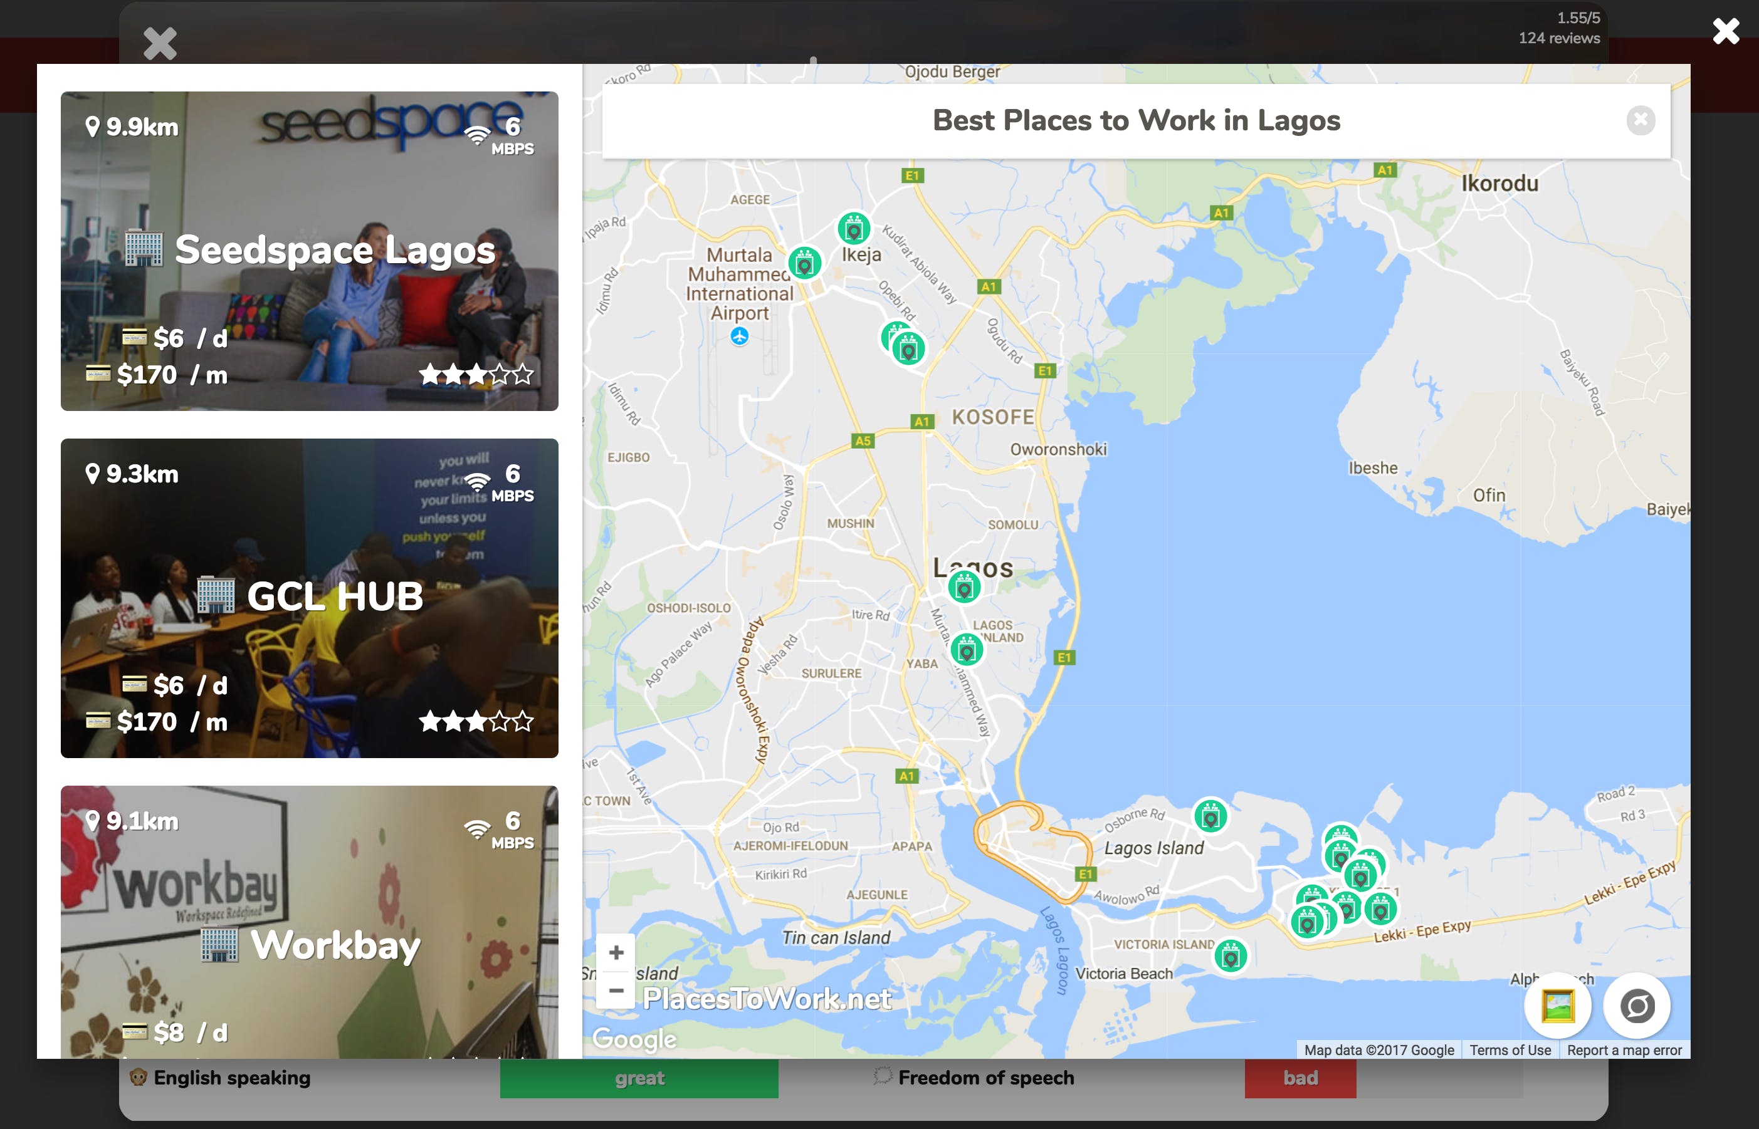Click the Victoria Beach label on the map
1759x1129 pixels.
point(1124,974)
